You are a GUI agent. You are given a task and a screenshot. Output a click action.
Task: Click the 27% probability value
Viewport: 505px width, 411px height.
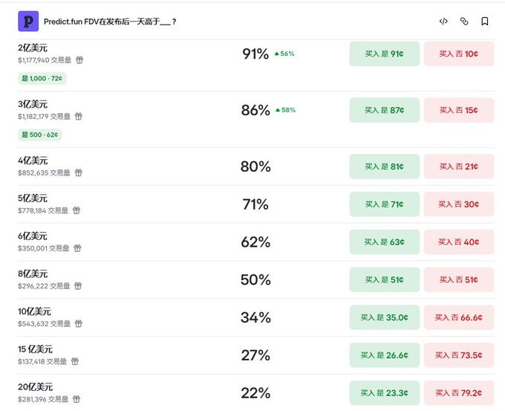255,355
